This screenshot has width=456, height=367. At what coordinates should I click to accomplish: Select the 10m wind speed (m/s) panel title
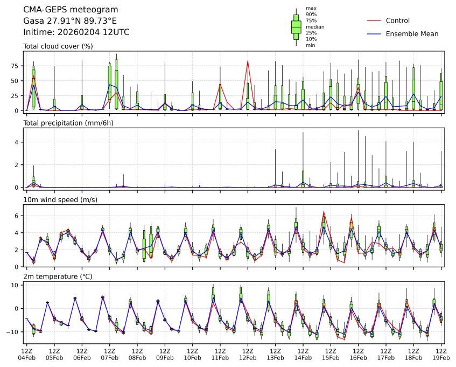(x=64, y=200)
